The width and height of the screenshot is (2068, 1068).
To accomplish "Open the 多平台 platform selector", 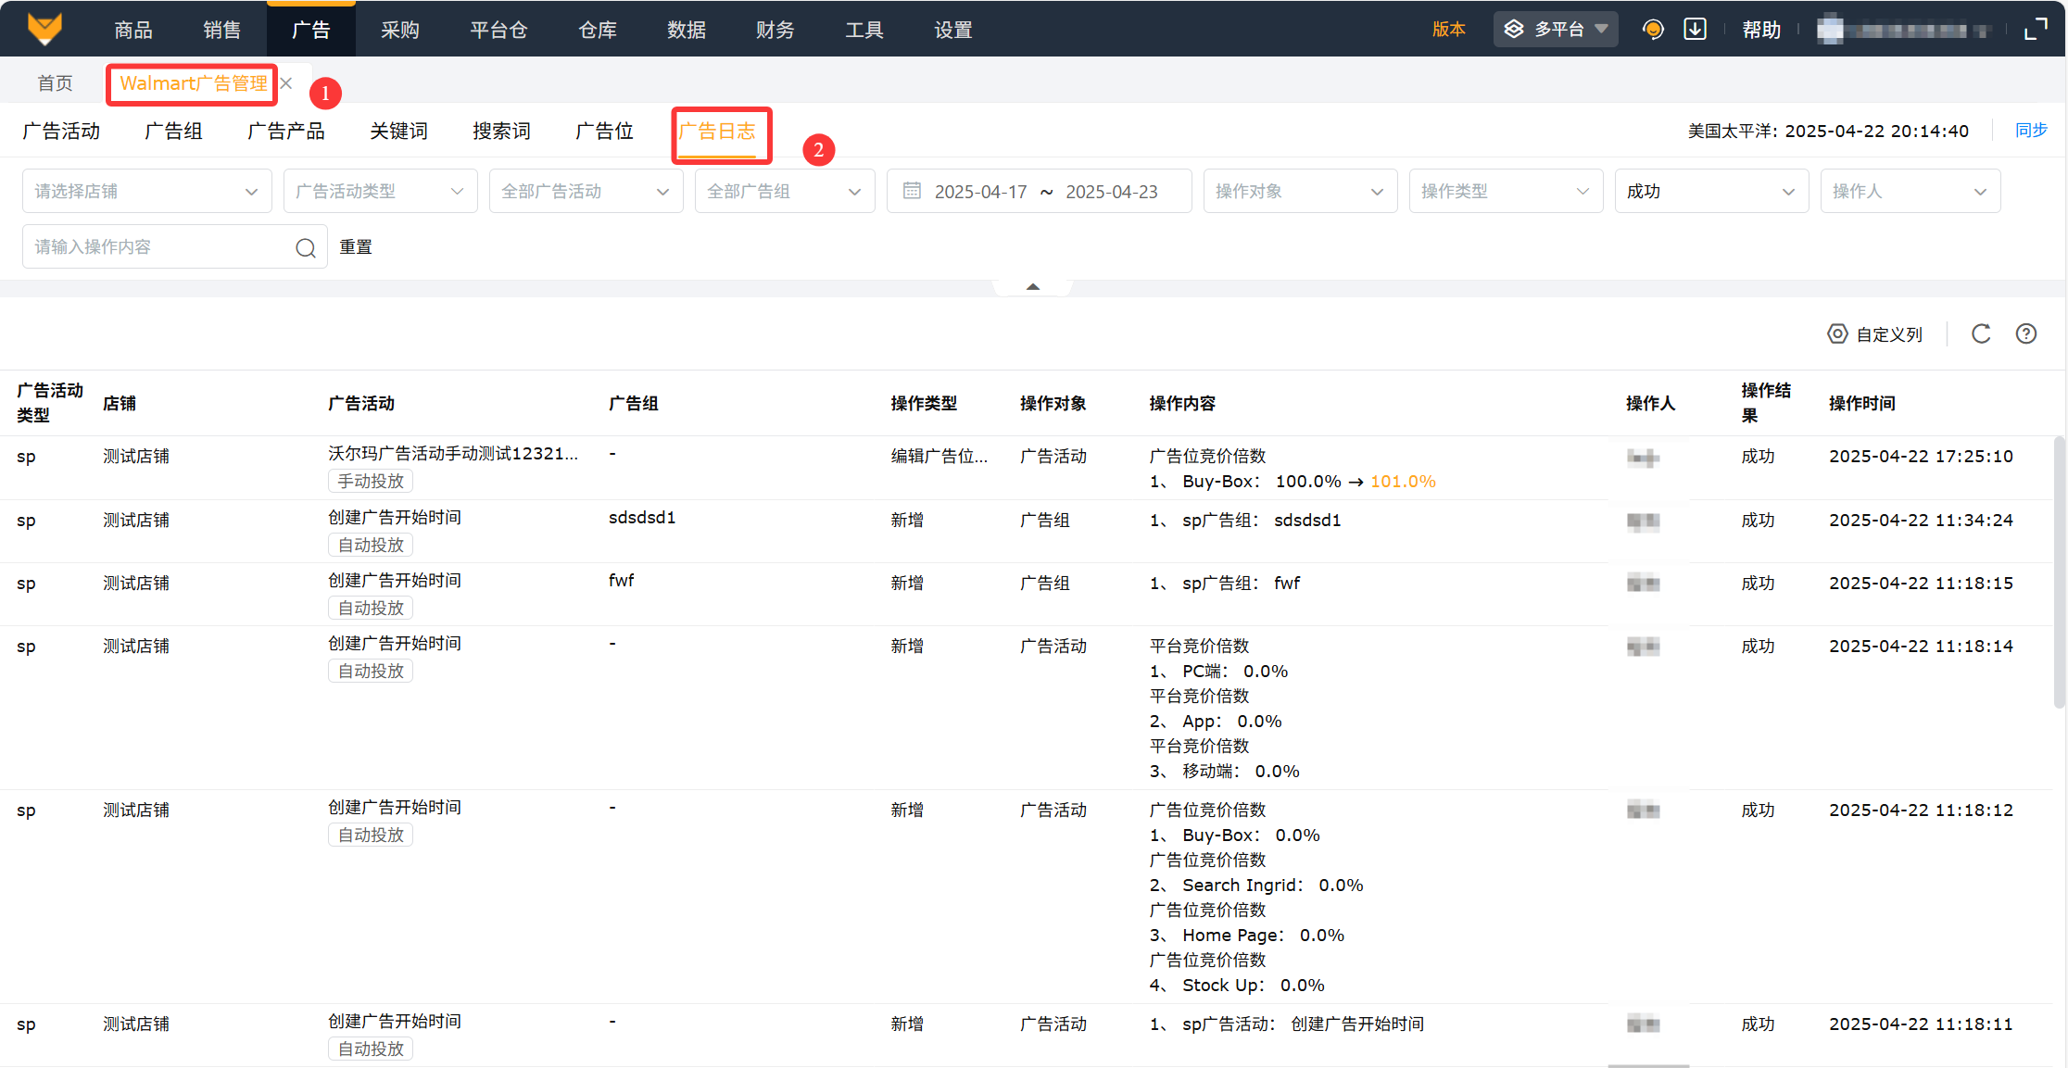I will coord(1556,30).
